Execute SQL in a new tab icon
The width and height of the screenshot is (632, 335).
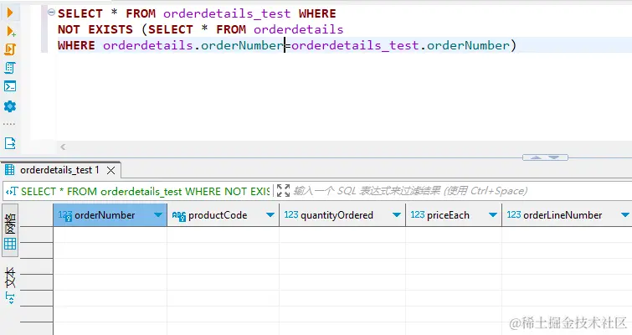point(11,31)
